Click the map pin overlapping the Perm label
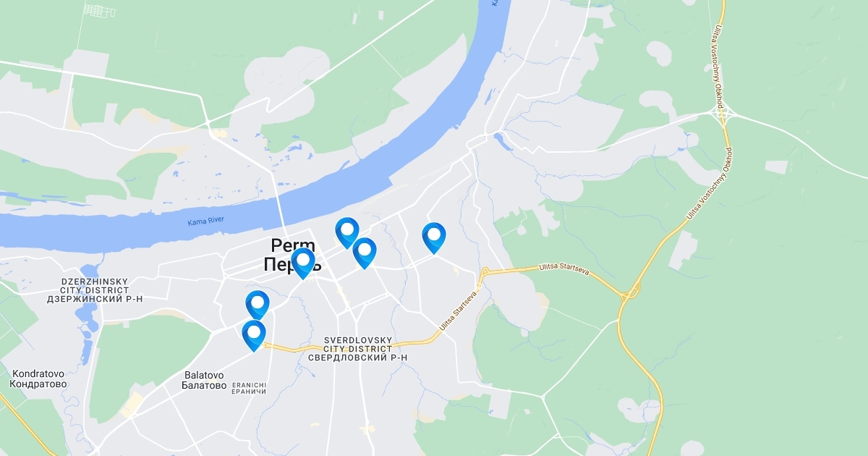Viewport: 868px width, 456px height. click(303, 263)
